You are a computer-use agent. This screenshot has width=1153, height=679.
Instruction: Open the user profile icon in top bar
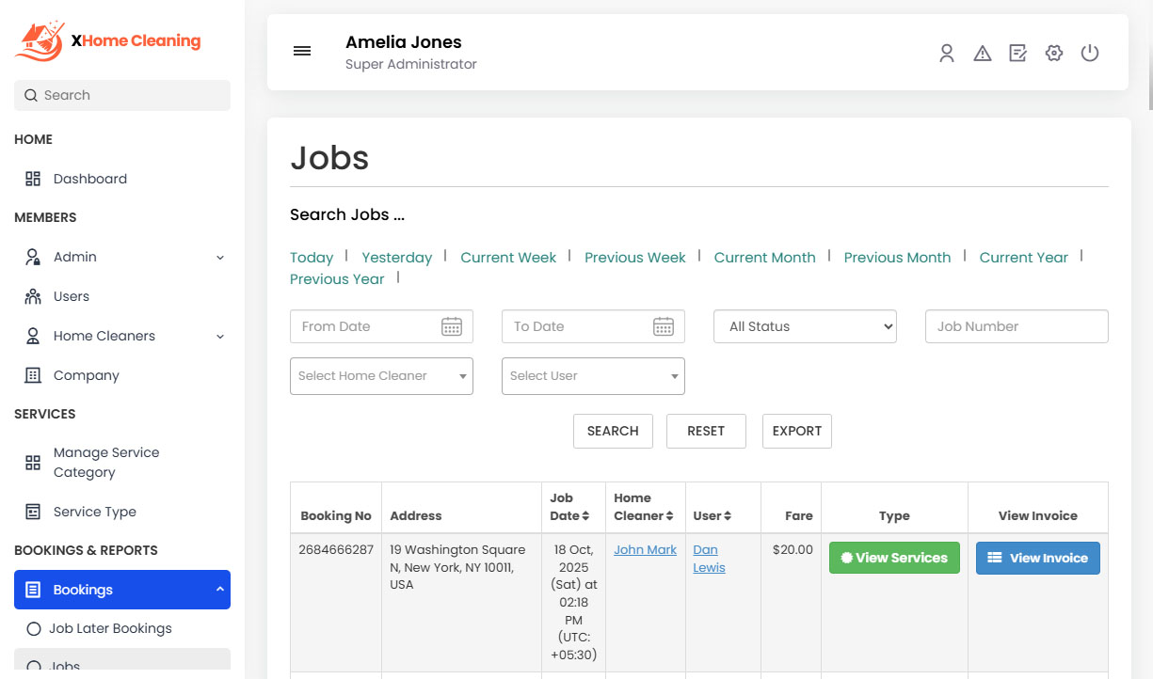(946, 54)
